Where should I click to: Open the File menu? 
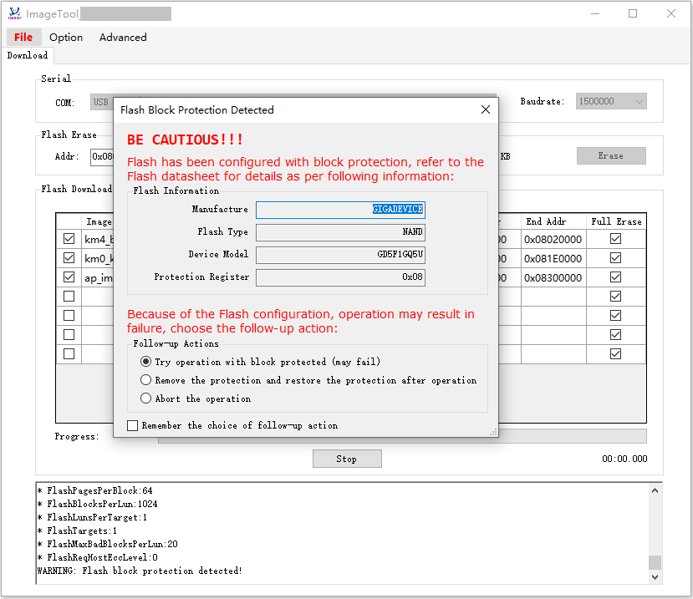[x=23, y=37]
